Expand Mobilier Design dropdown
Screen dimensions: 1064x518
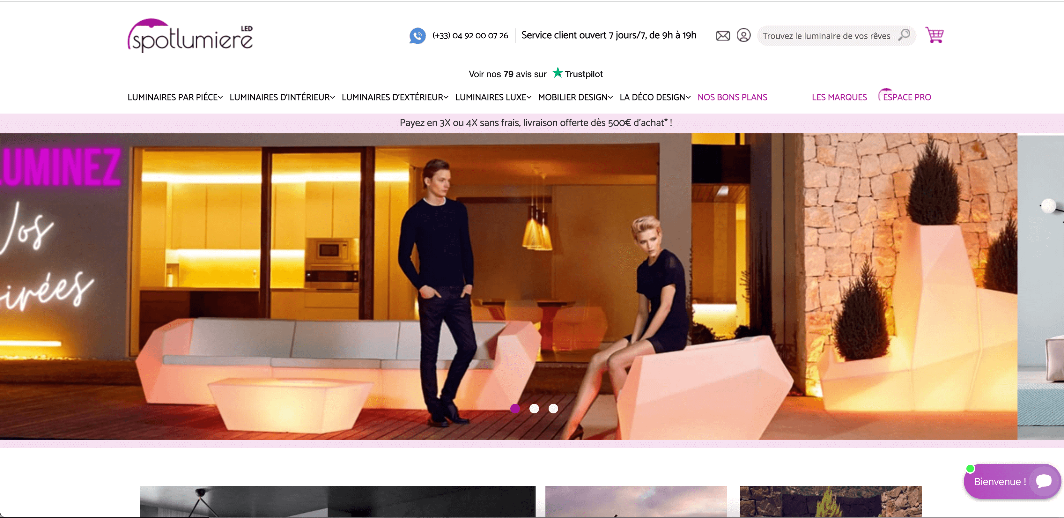tap(575, 97)
